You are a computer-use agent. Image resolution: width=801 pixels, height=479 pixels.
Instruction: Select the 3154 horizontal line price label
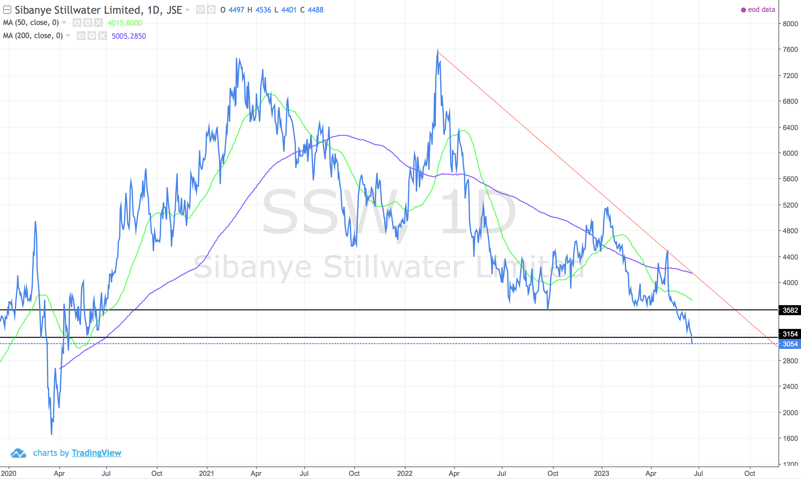pos(790,334)
